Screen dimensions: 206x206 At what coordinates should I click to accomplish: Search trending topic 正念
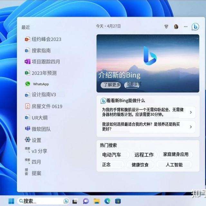click(112, 164)
